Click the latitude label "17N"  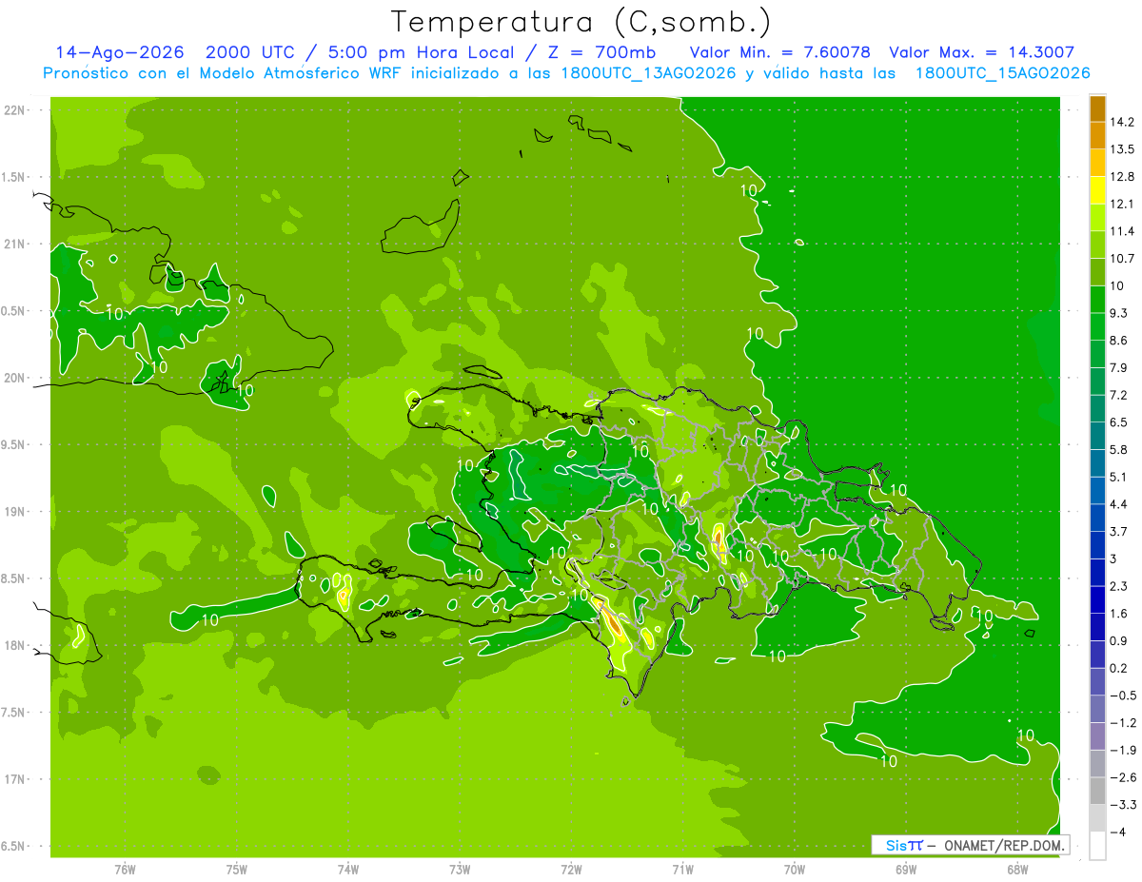pos(14,779)
